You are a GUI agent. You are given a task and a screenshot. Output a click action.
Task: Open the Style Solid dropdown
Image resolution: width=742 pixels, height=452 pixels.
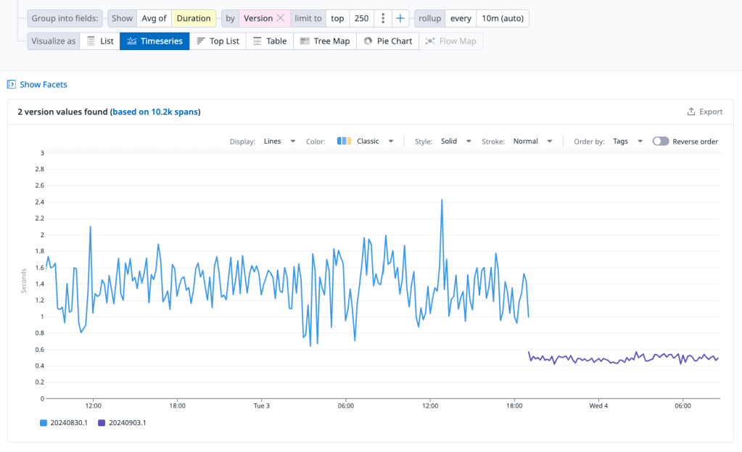[456, 141]
